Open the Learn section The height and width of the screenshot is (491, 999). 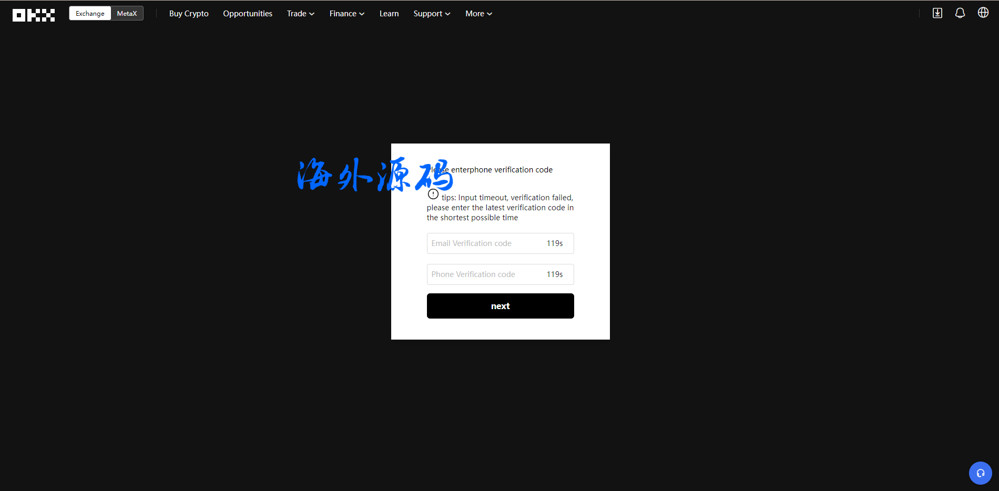tap(389, 14)
